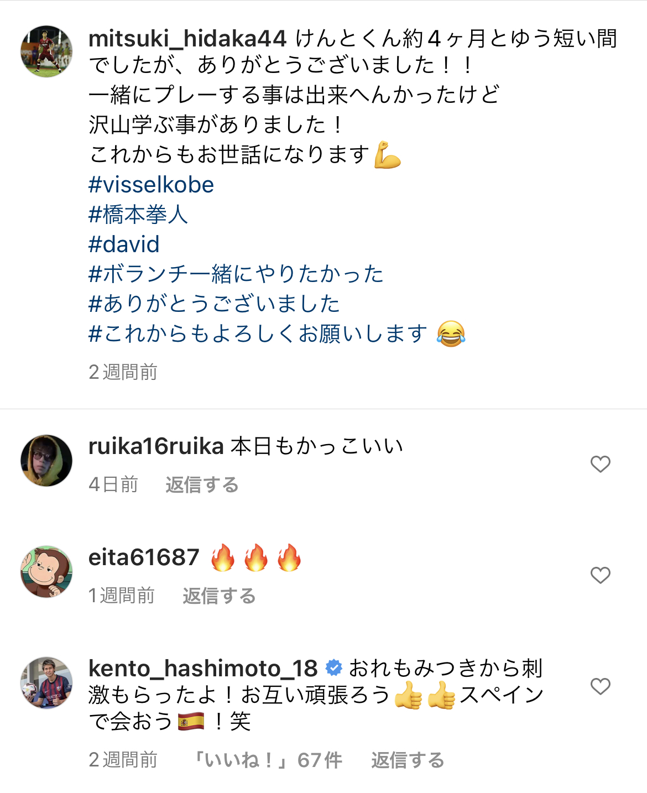
Task: Tap the #これからもよろしくお願いします hashtag
Action: point(258,334)
